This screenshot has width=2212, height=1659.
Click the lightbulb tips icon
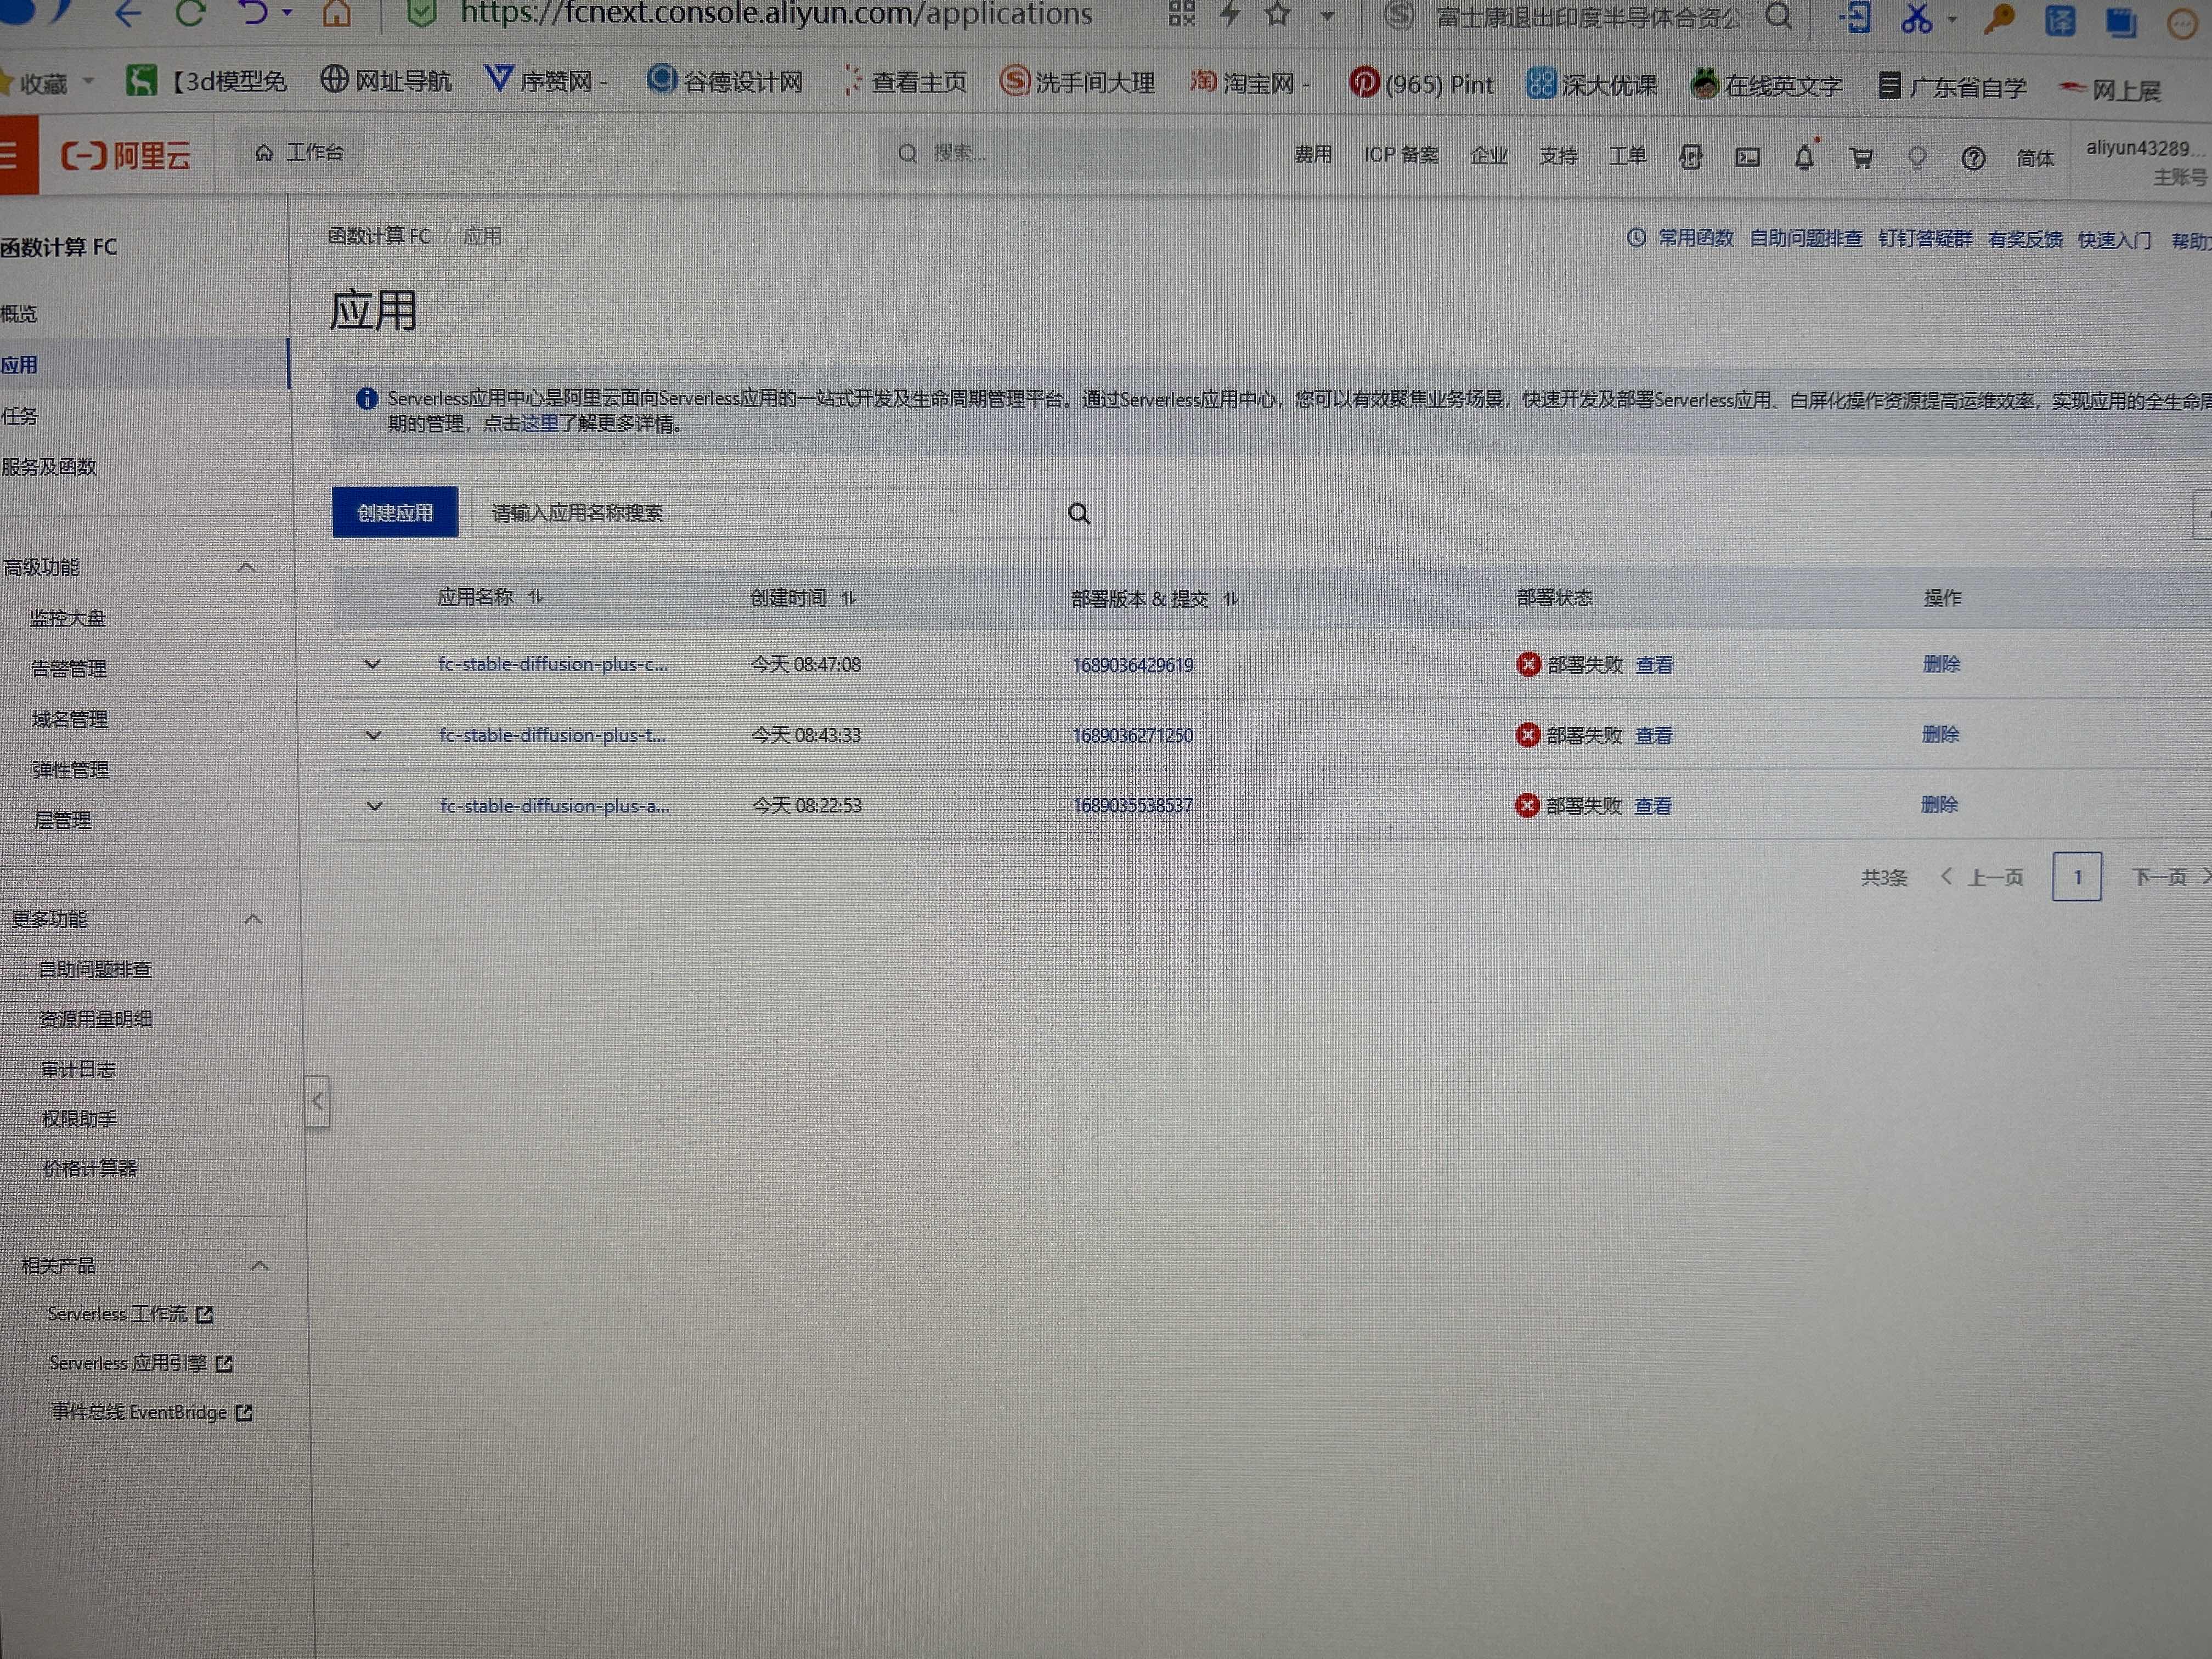(x=1917, y=158)
